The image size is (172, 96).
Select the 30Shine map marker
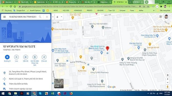[x=103, y=27]
